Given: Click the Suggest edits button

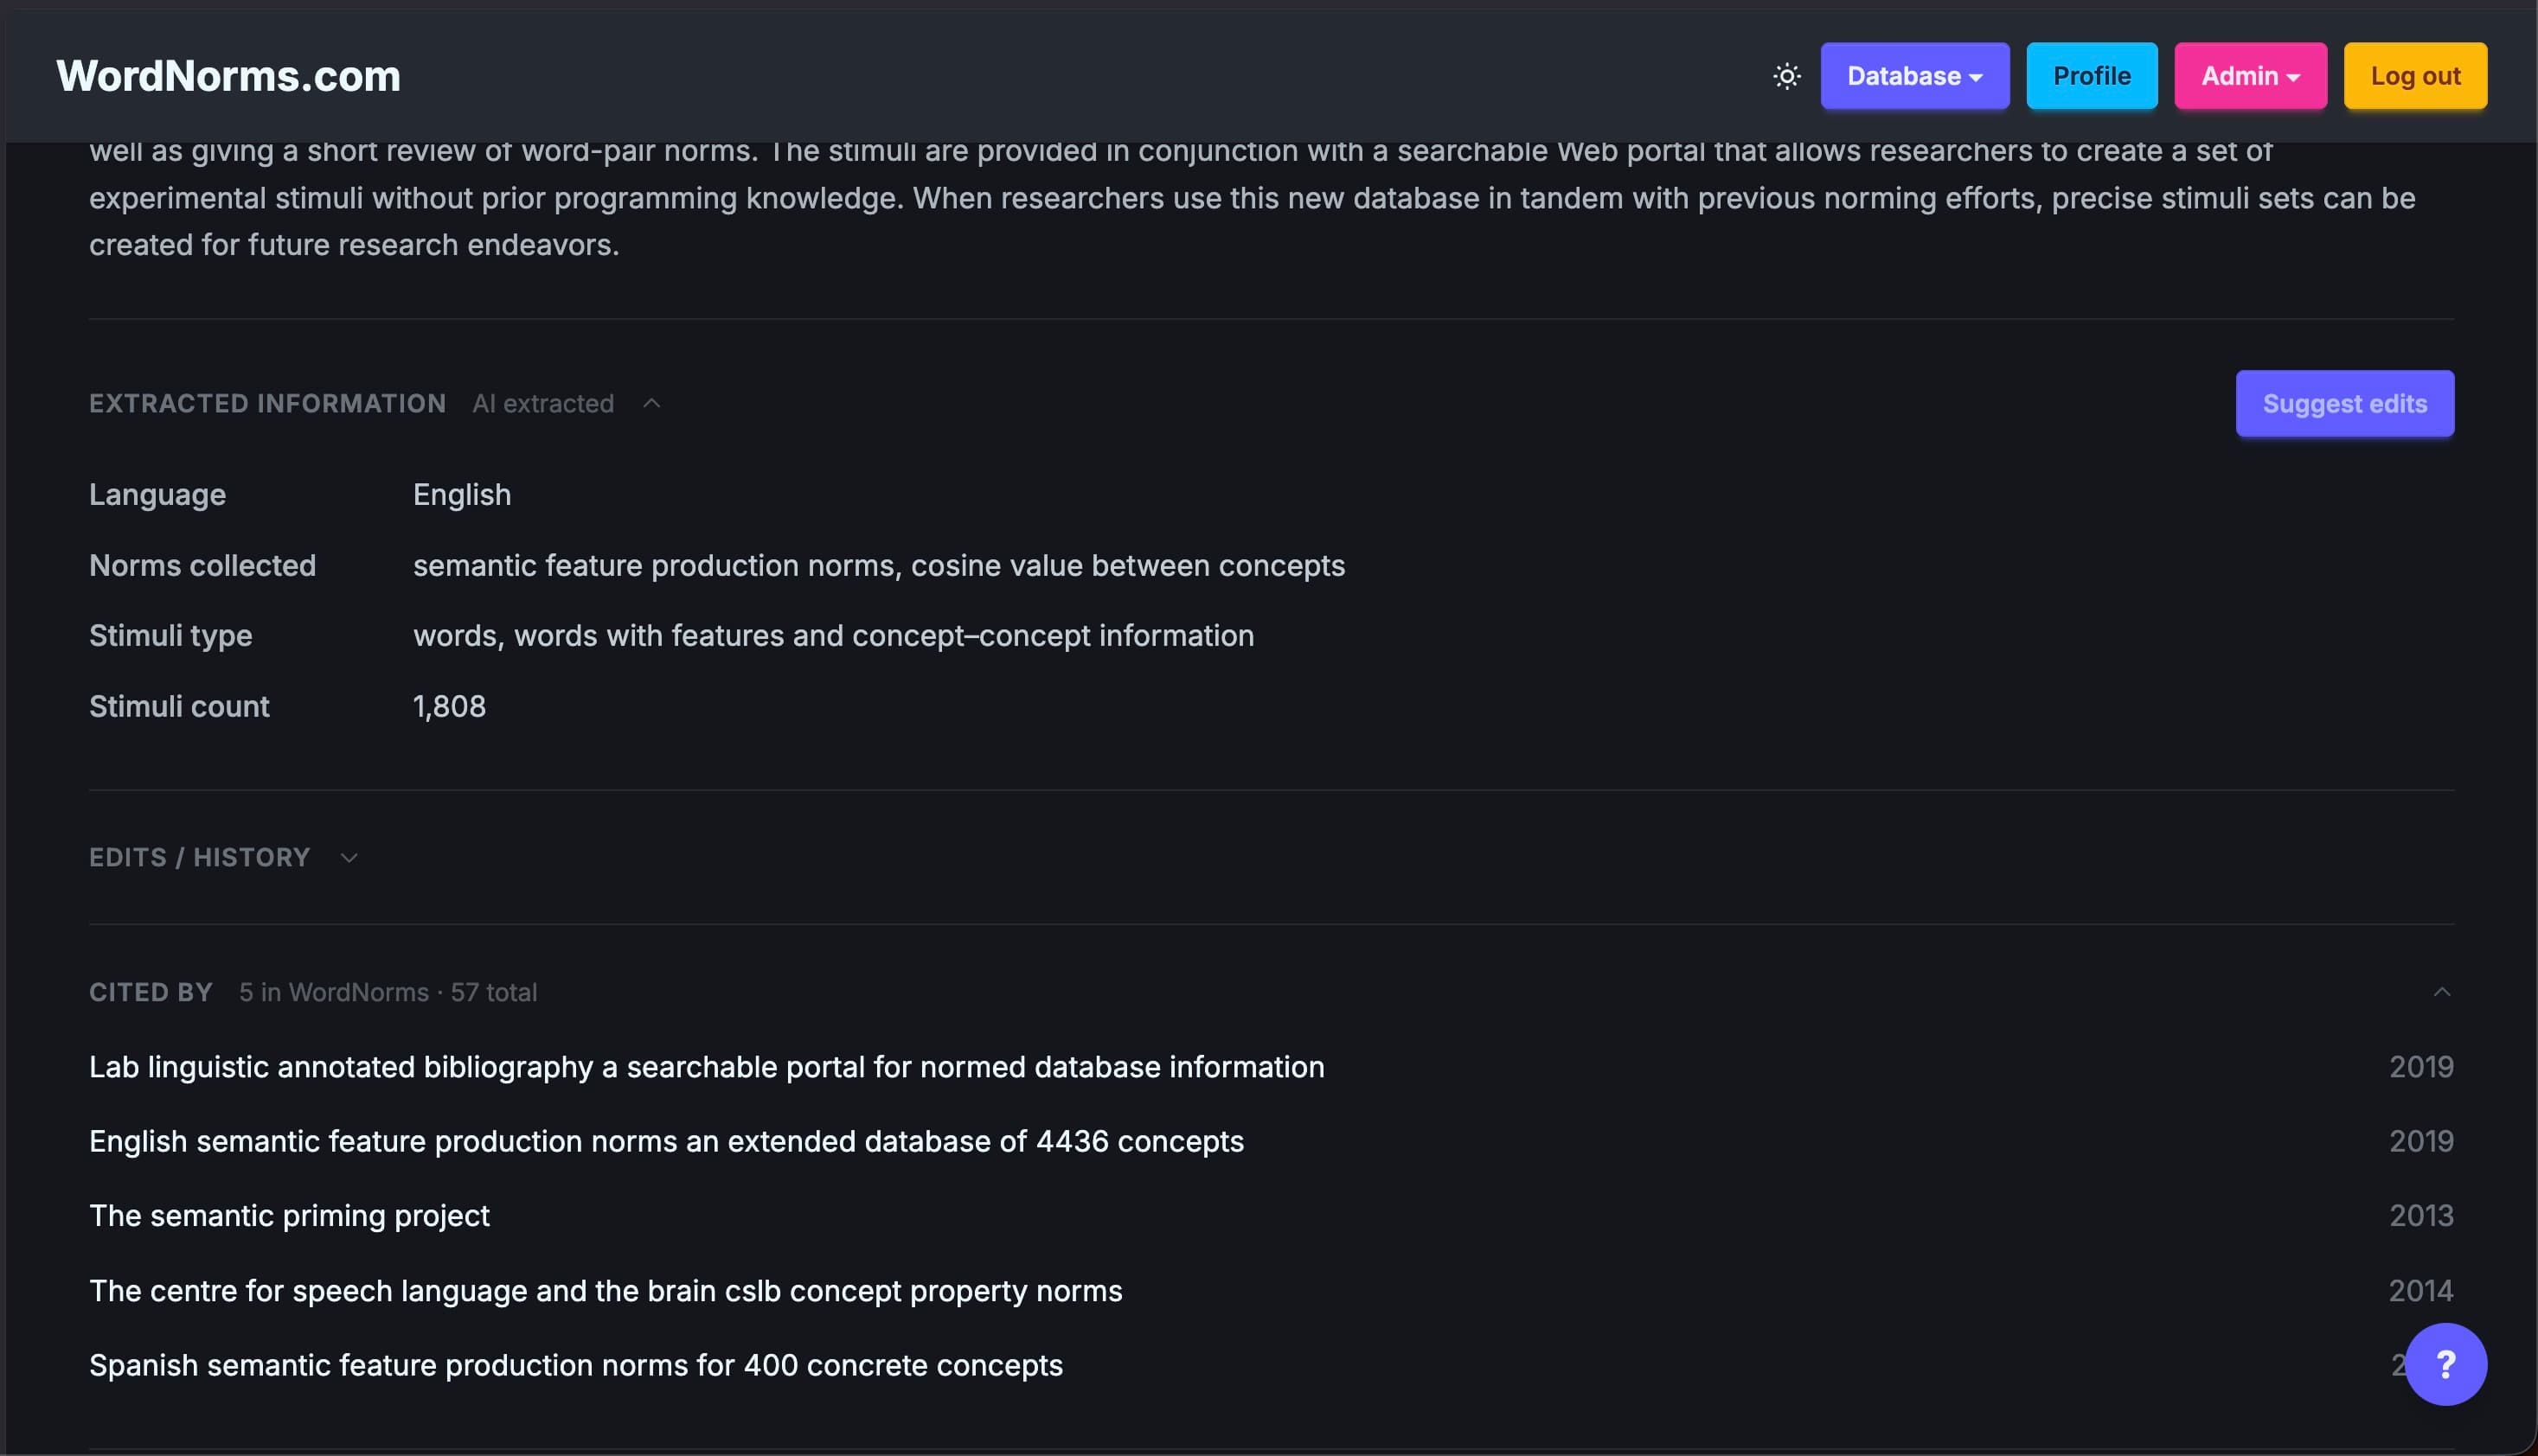Looking at the screenshot, I should coord(2345,403).
